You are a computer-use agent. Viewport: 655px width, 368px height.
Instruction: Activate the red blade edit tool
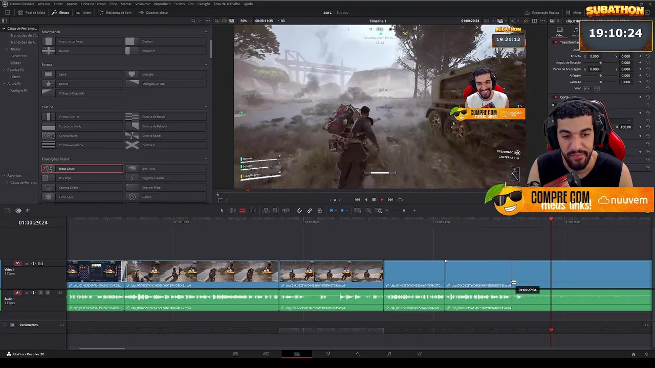point(243,211)
